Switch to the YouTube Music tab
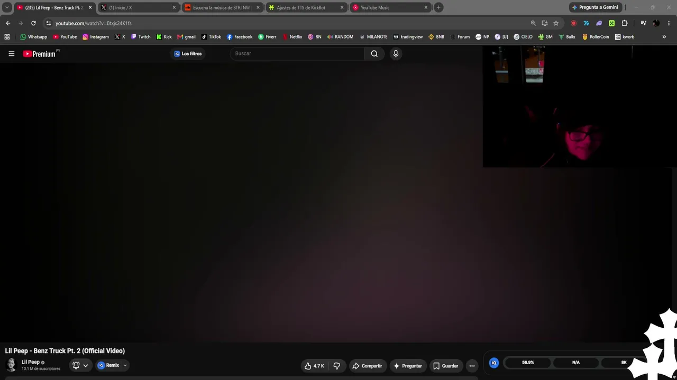 (x=390, y=7)
